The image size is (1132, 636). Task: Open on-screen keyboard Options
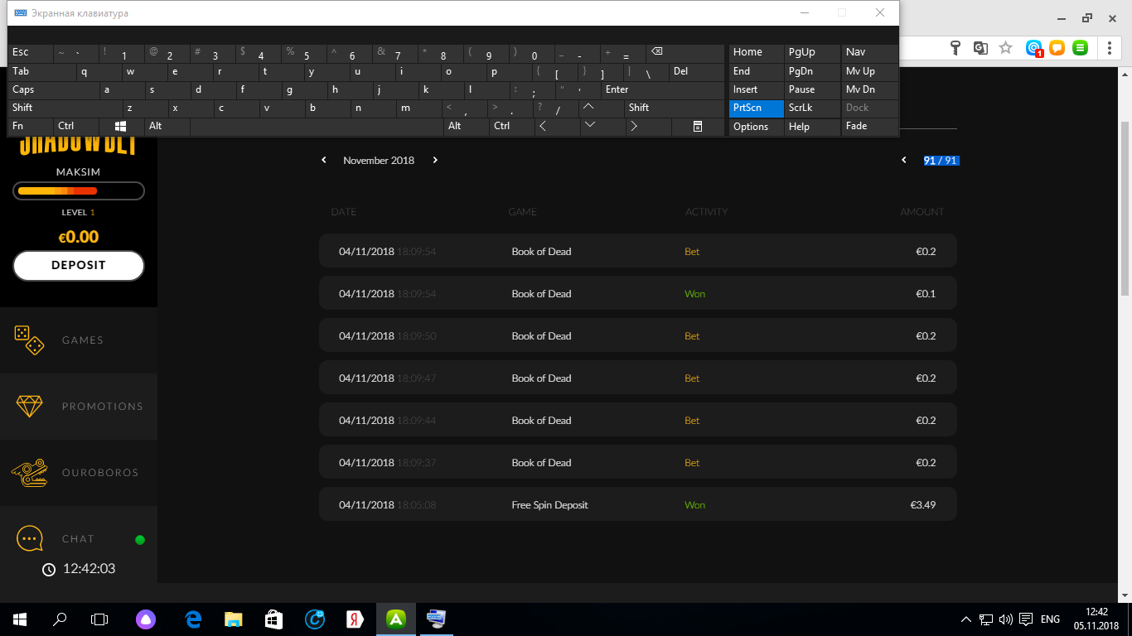756,127
